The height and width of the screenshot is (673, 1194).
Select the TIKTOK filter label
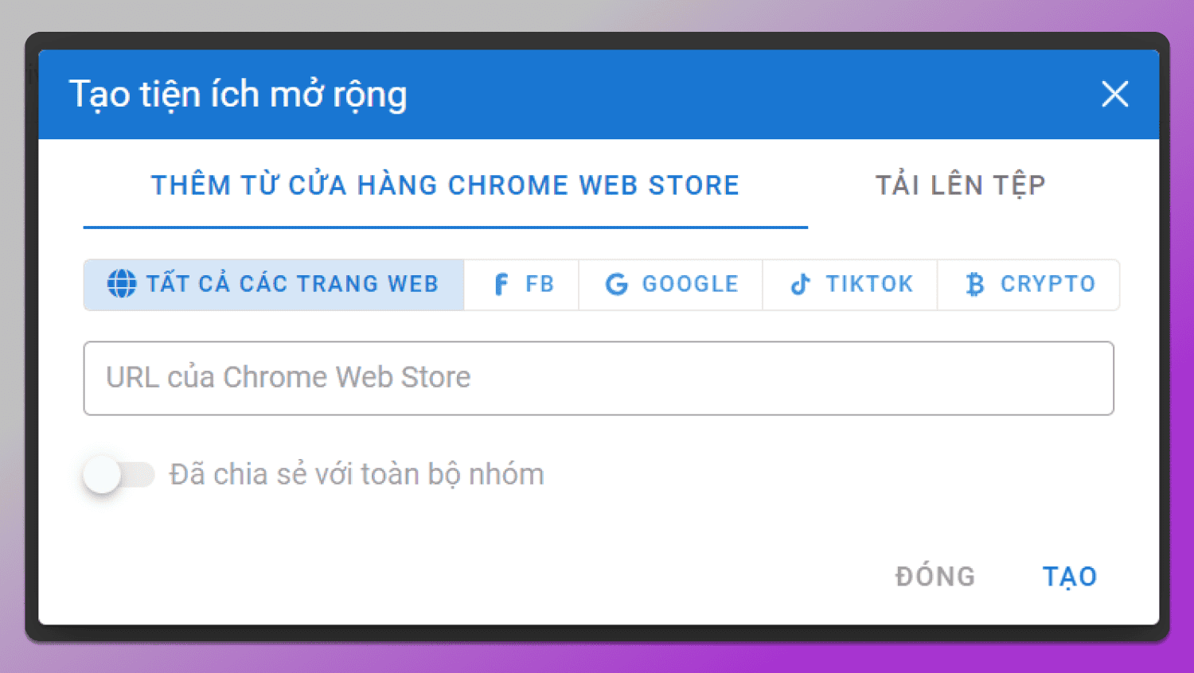[869, 284]
